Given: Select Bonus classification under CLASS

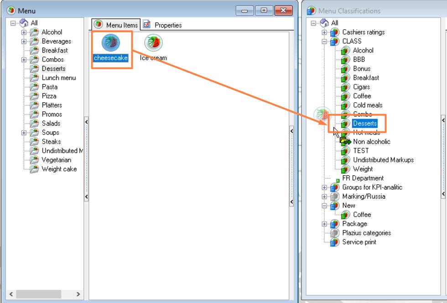Looking at the screenshot, I should pos(362,68).
